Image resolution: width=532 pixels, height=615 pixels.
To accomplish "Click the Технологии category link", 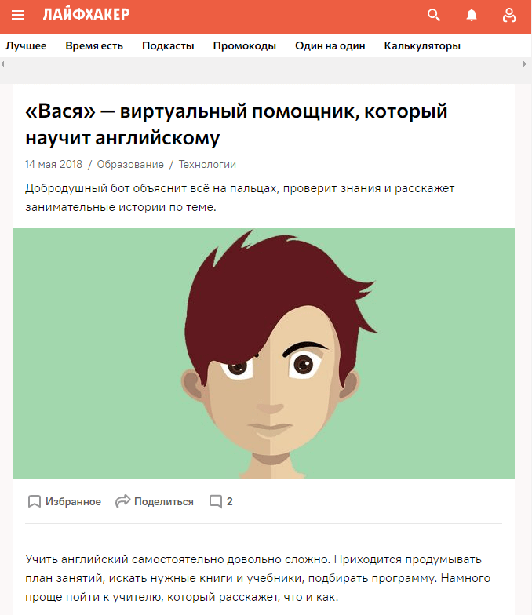I will (x=207, y=165).
